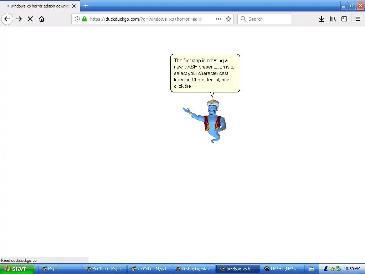
Task: Go forward with the arrow button
Action: [x=19, y=19]
